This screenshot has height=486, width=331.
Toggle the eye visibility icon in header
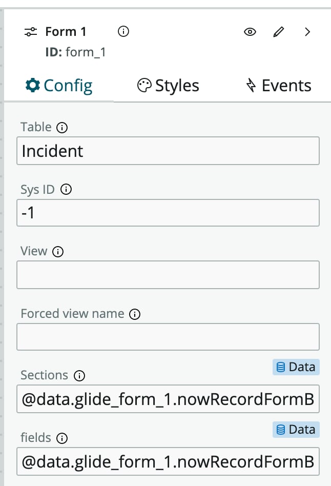coord(250,32)
